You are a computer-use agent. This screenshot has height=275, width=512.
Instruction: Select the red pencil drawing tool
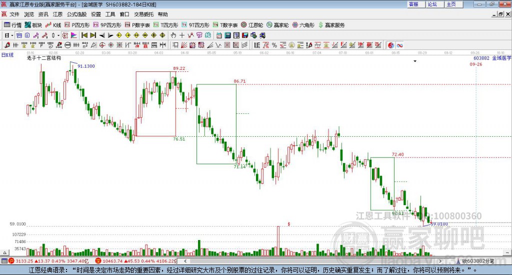(x=7, y=45)
